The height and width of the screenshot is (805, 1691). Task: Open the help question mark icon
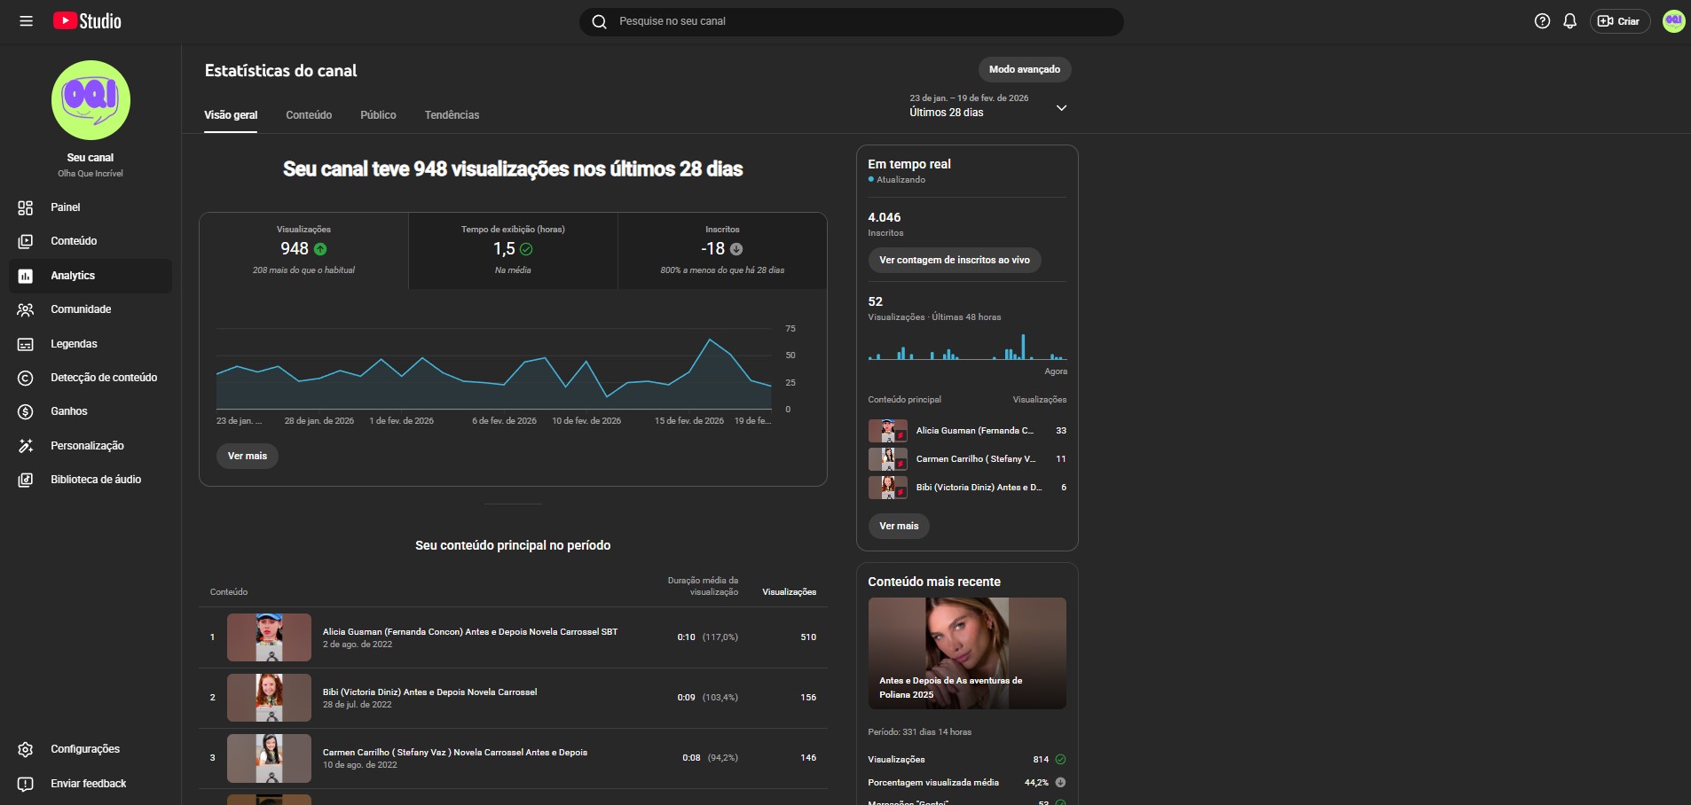tap(1542, 21)
